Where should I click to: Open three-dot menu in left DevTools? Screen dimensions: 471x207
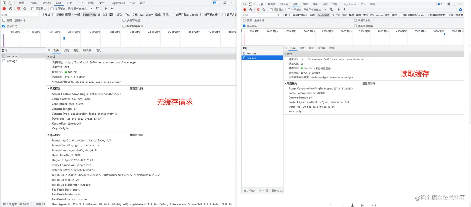point(231,3)
